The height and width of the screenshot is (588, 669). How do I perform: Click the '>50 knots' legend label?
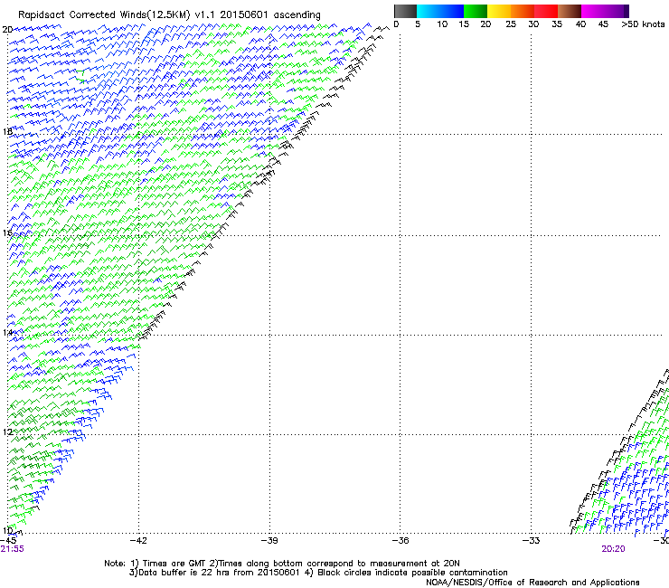tap(643, 24)
